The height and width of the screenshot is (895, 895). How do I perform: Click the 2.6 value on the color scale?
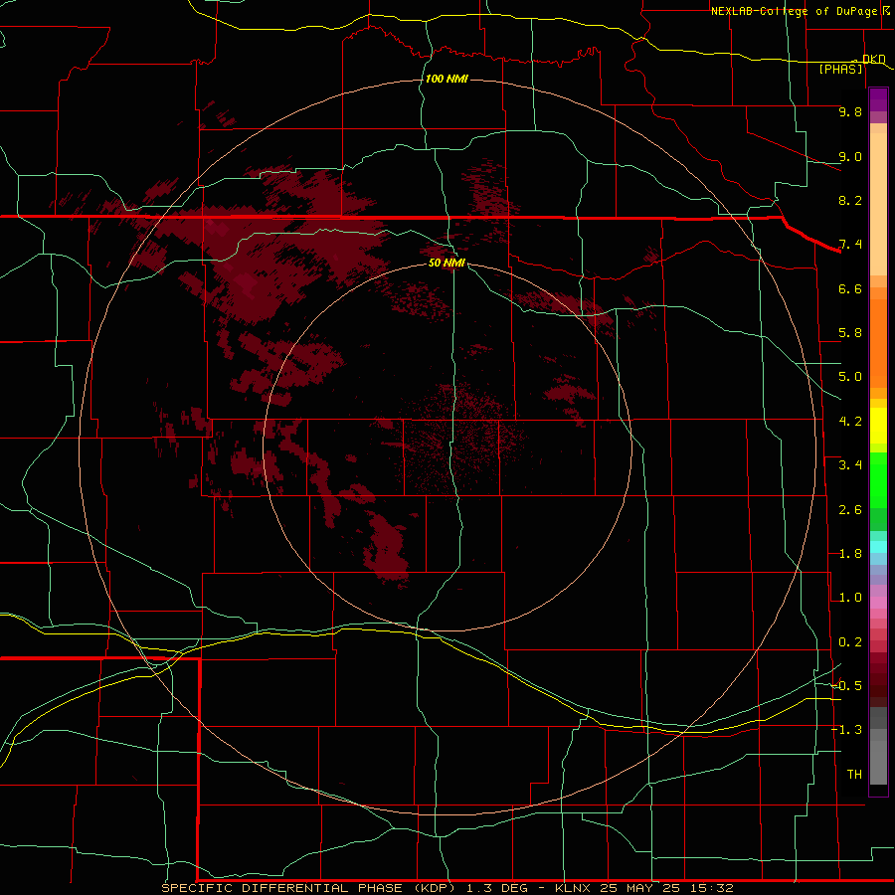tap(850, 510)
